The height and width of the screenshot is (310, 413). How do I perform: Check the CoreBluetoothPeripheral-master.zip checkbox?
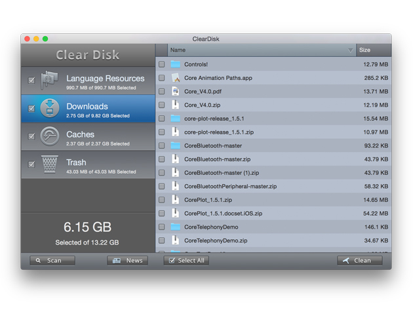(162, 186)
